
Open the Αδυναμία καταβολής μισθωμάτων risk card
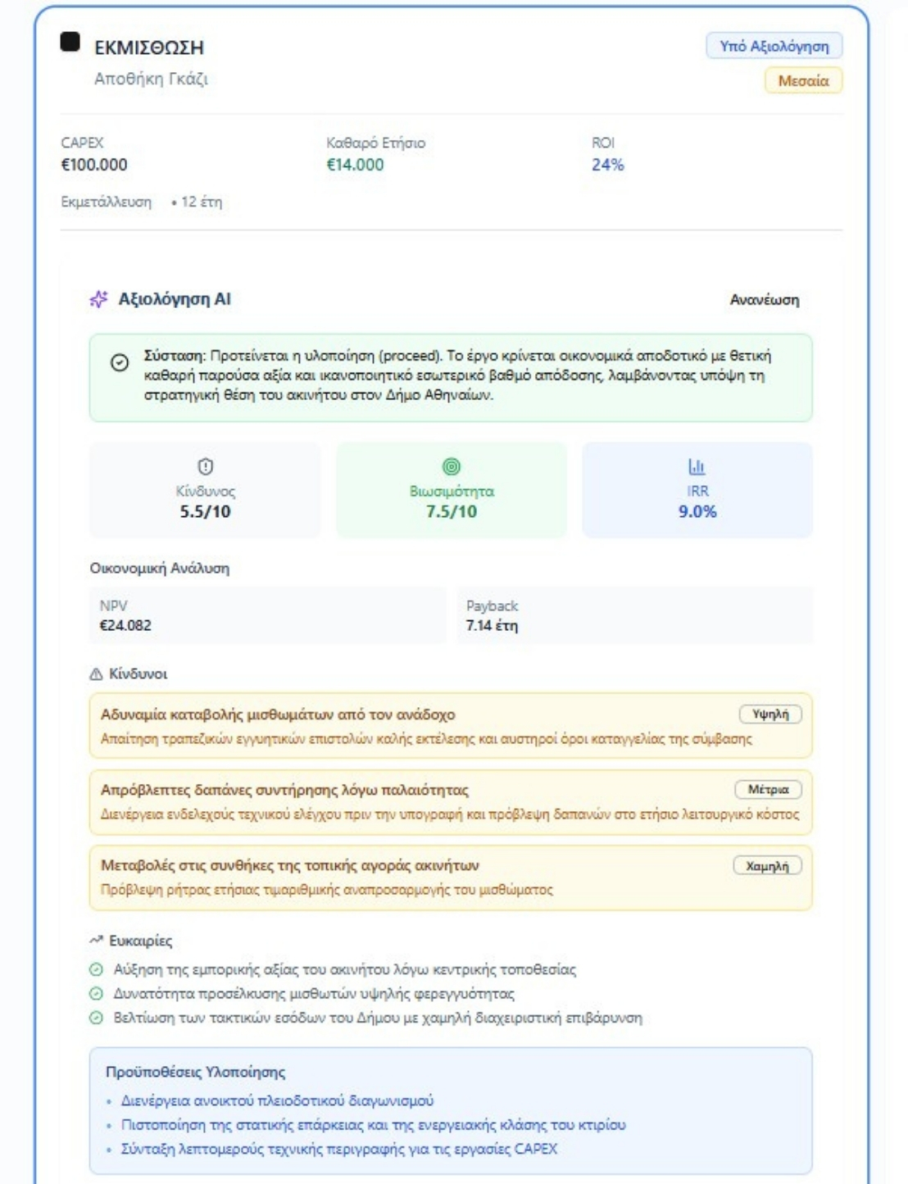coord(451,726)
